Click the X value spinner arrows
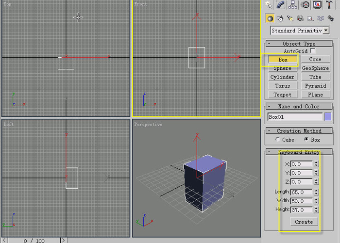The image size is (340, 243). 316,164
